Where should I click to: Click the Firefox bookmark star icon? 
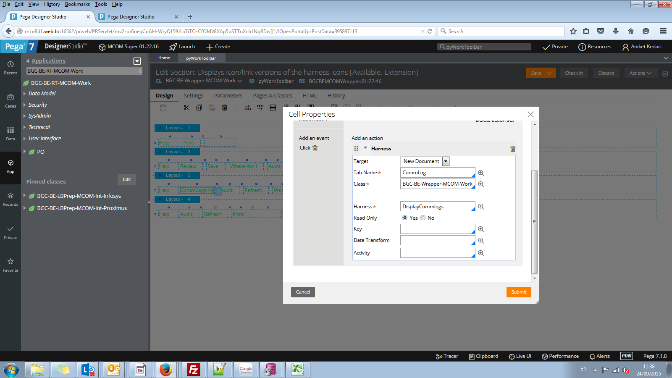click(573, 31)
